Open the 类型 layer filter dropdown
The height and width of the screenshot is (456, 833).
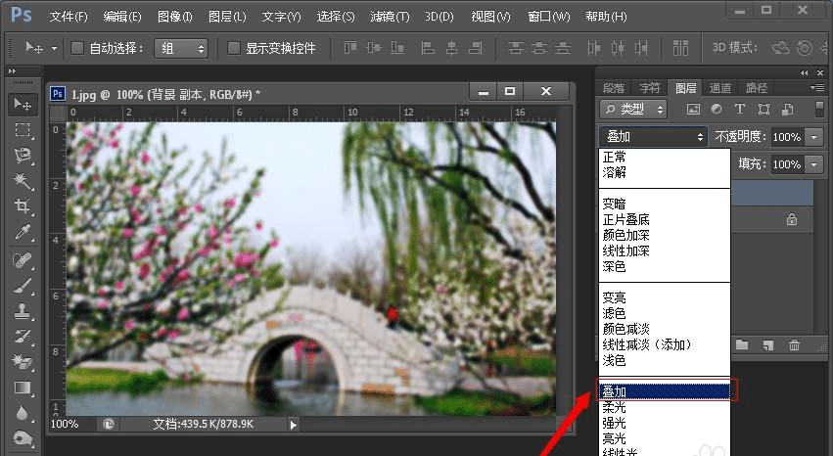point(632,109)
